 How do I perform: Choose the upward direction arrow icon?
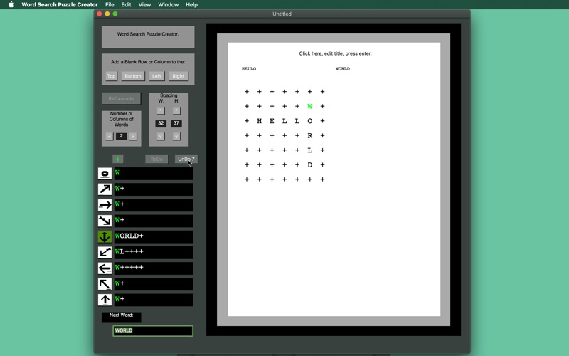(105, 300)
